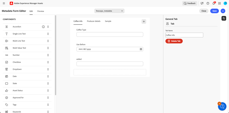Click the Multi Value Text drag handle

[48, 48]
